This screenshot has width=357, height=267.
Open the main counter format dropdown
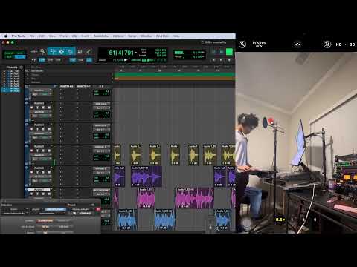[x=136, y=53]
